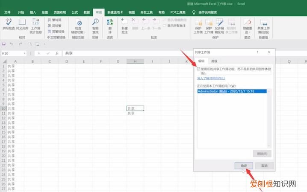The image size is (307, 192).
Task: Open the 同义词库 thesaurus
Action: point(22,24)
